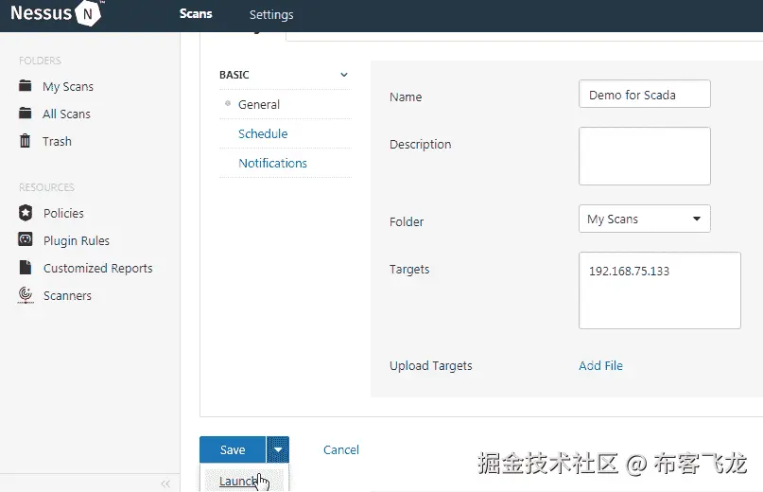The width and height of the screenshot is (763, 492).
Task: Click the Cancel link
Action: (x=341, y=449)
